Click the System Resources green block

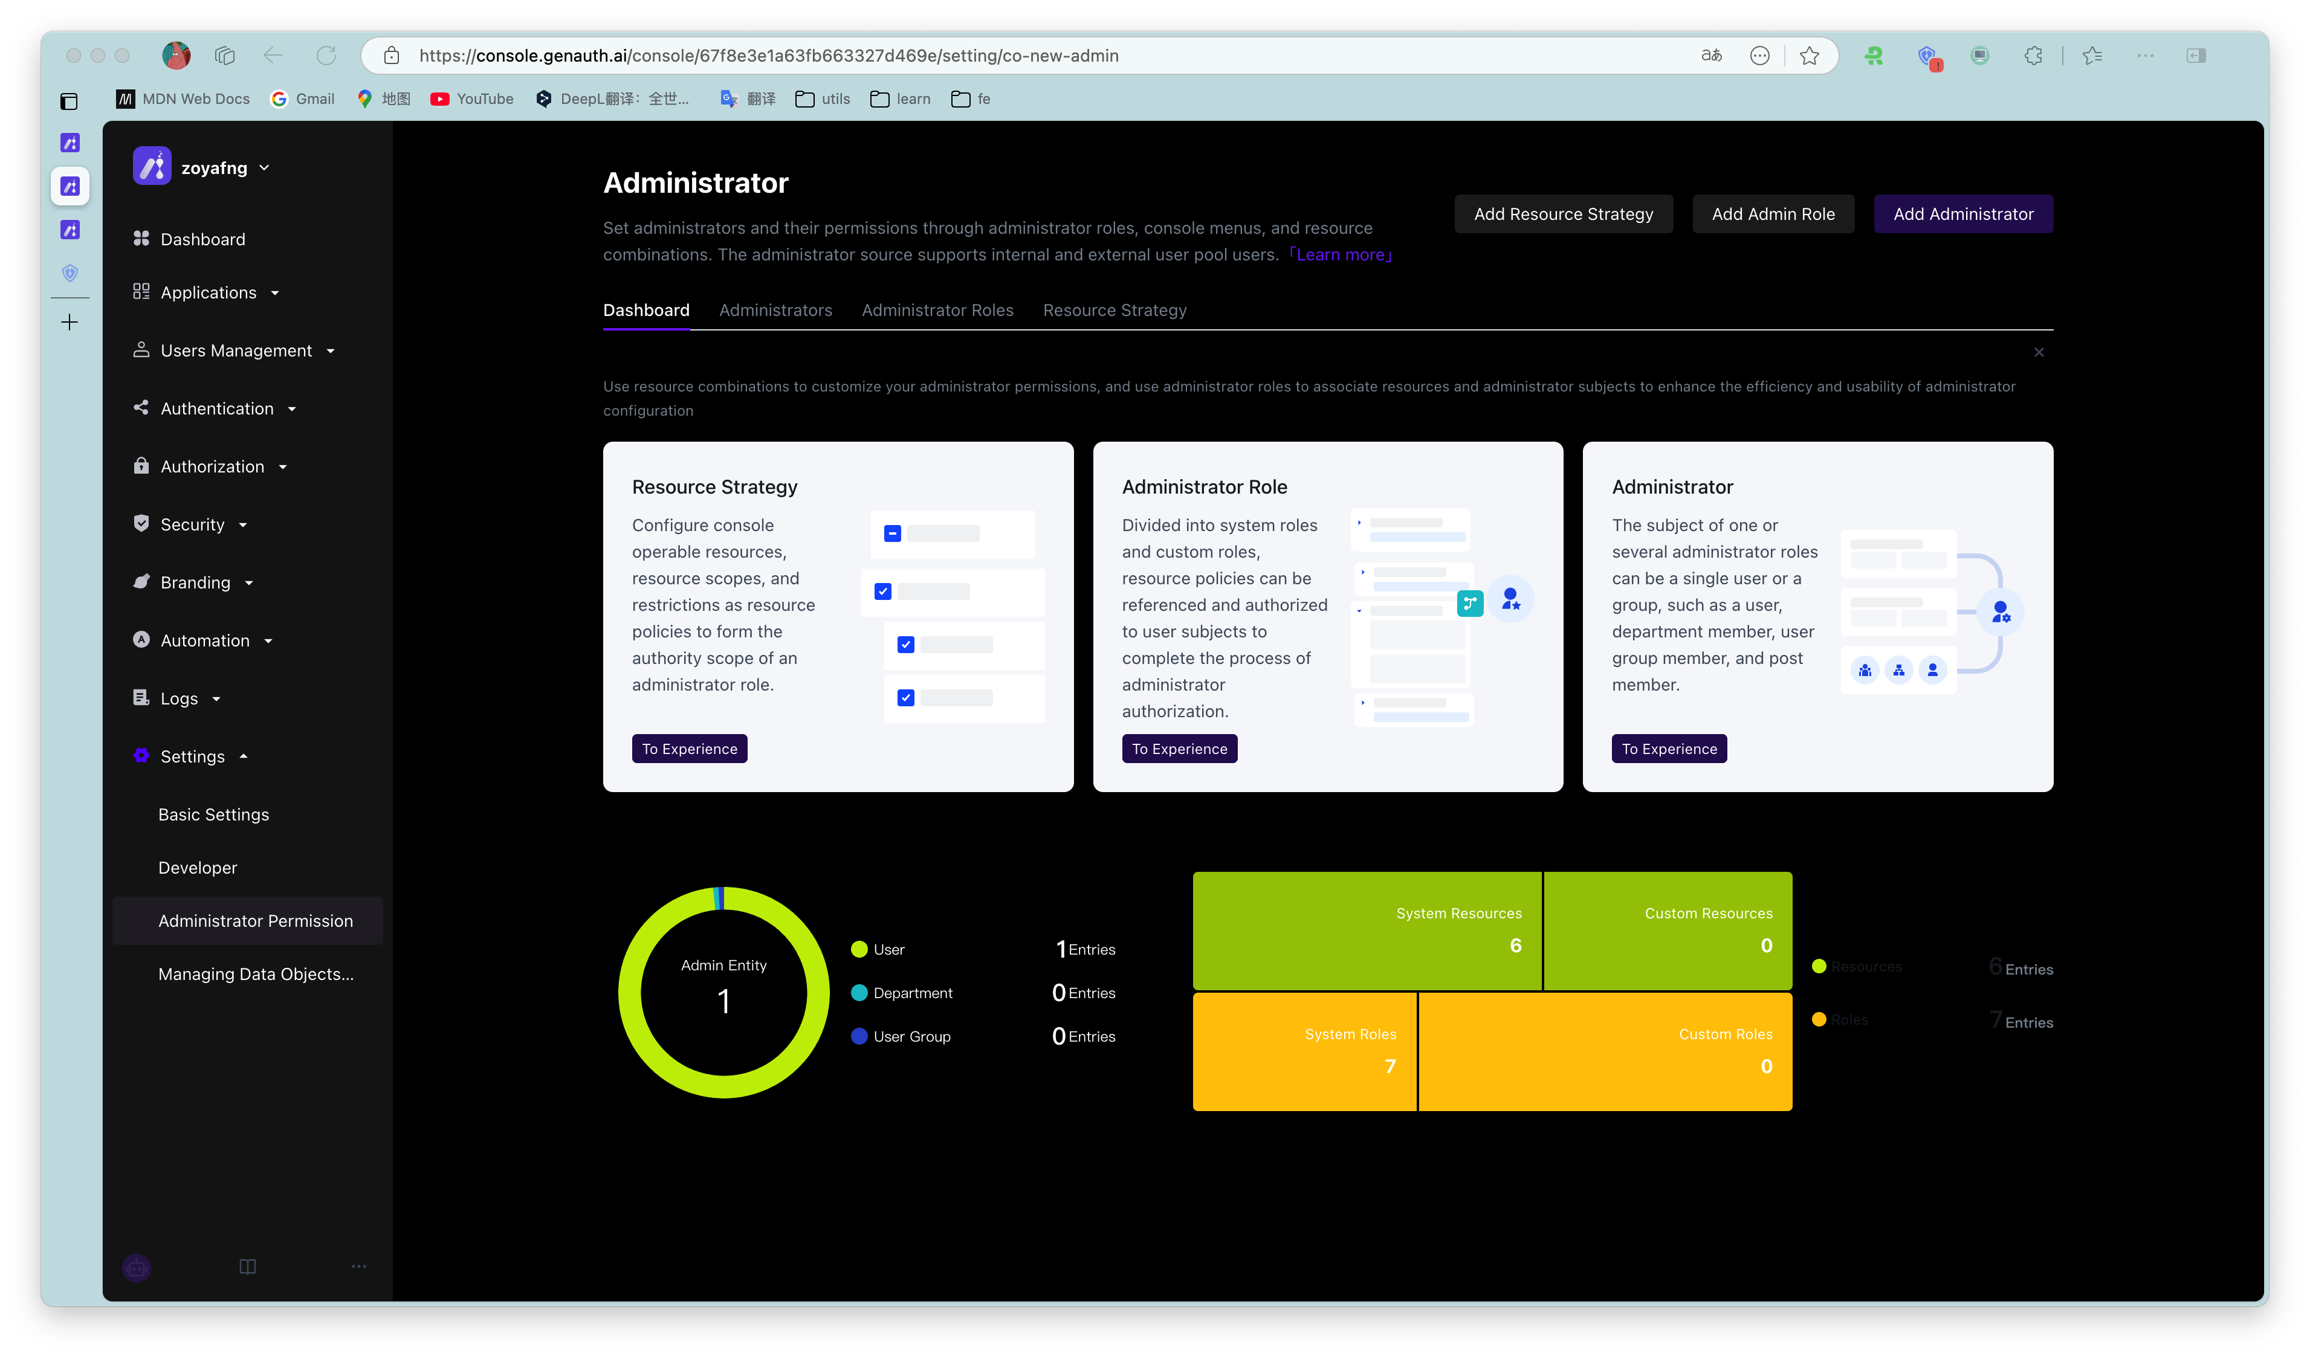(1366, 930)
